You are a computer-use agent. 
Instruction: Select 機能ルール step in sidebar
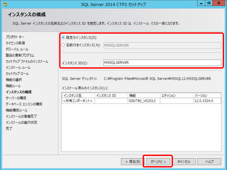coord(13,86)
